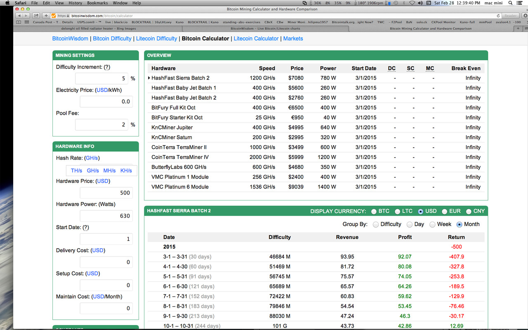Screen dimensions: 528x330
Task: Open the View menu
Action: click(x=59, y=3)
